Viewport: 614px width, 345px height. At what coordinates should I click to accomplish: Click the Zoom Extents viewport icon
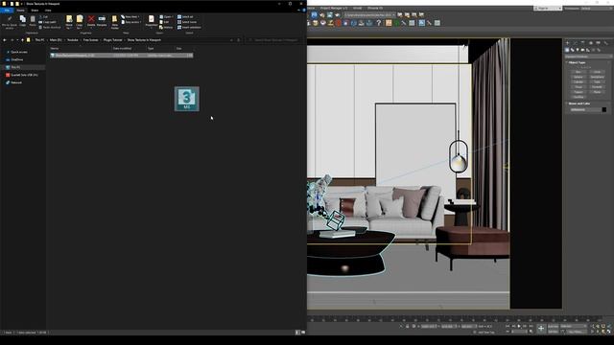click(x=603, y=326)
